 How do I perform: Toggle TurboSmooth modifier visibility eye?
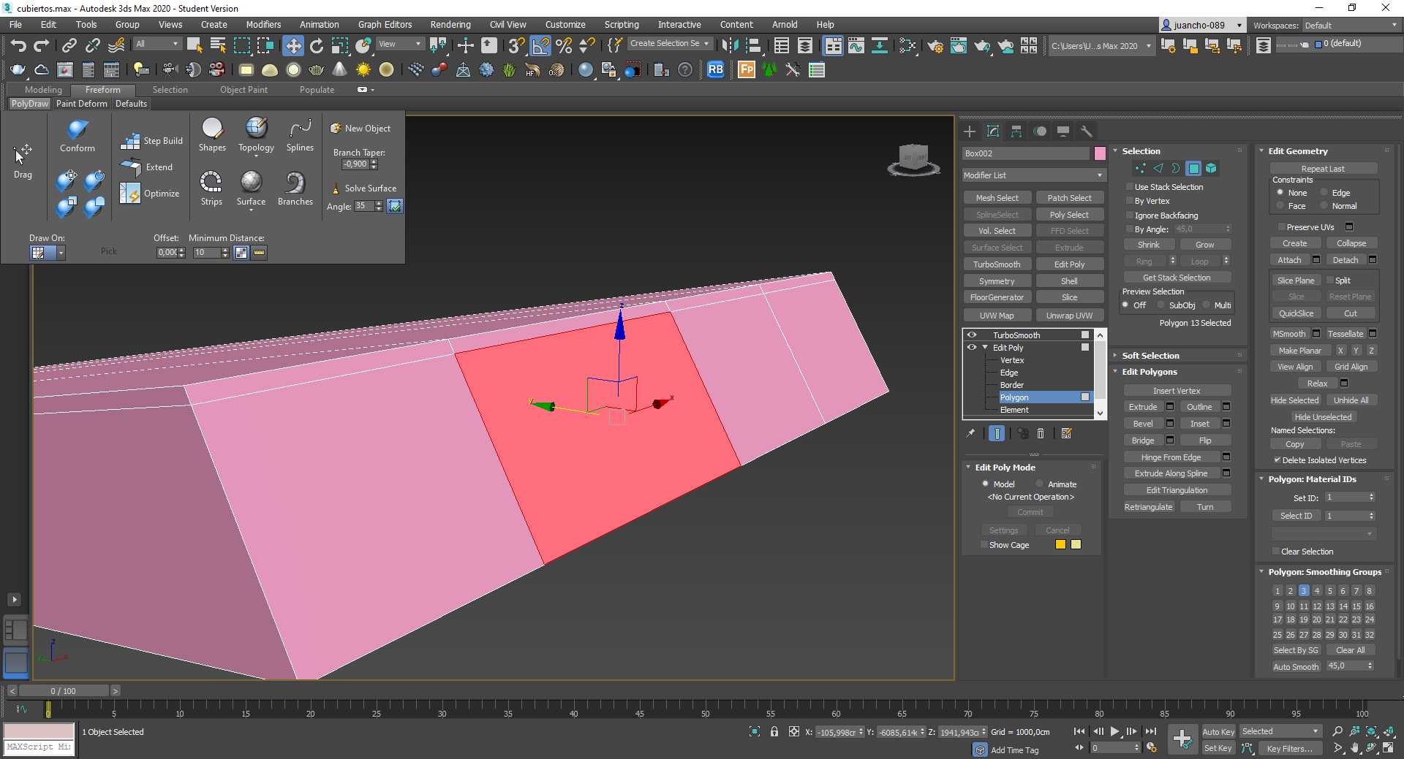[972, 335]
